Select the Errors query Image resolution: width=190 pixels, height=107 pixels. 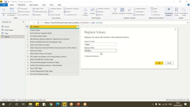coord(12,26)
